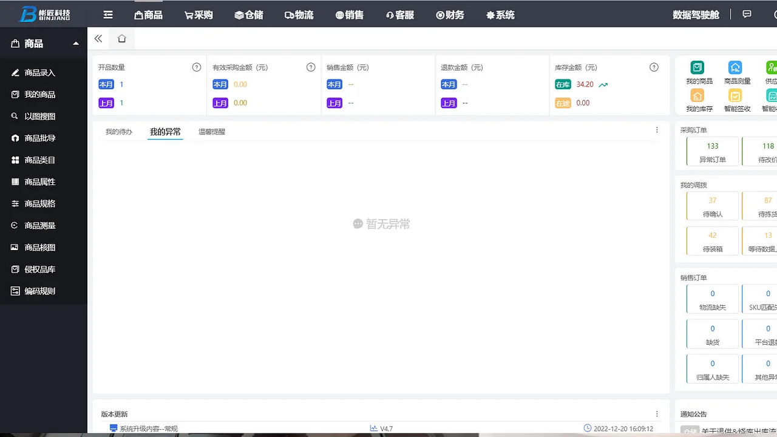The width and height of the screenshot is (777, 437).
Task: Collapse the 商品 section in the sidebar
Action: tap(75, 43)
